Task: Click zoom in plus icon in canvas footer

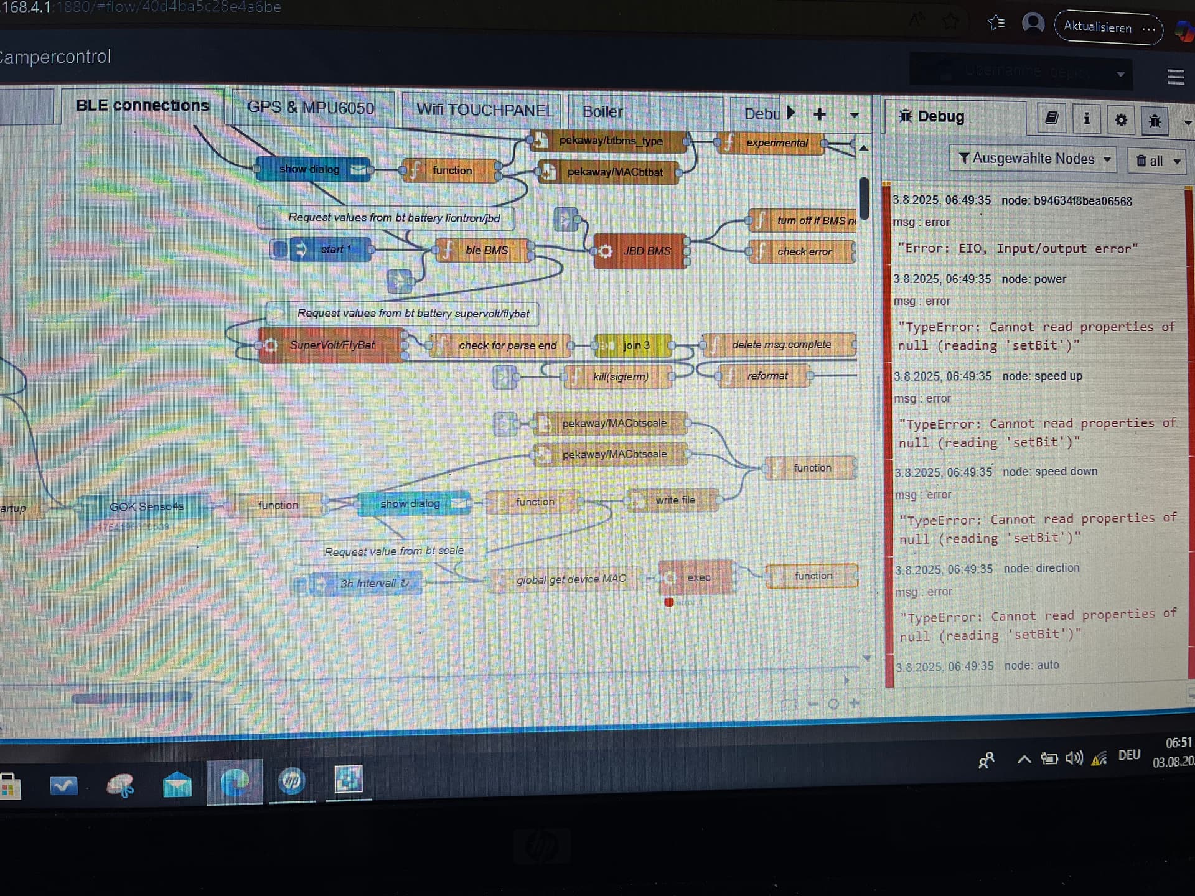Action: [x=855, y=703]
